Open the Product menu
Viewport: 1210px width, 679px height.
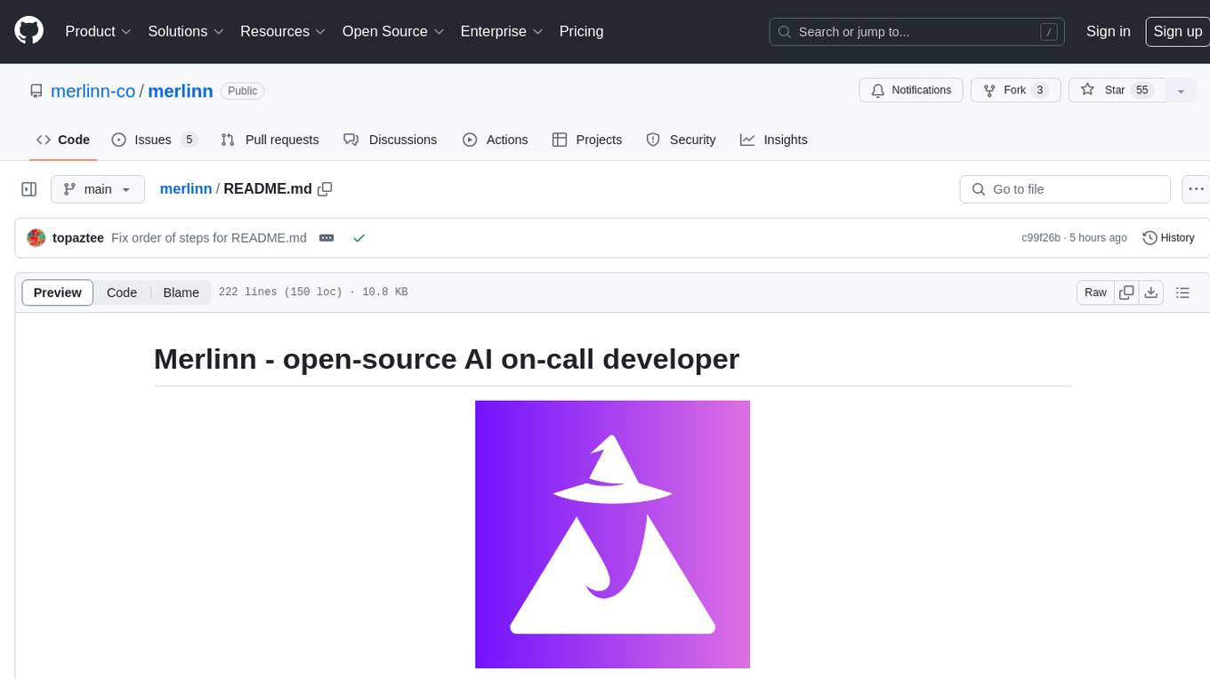(x=98, y=31)
